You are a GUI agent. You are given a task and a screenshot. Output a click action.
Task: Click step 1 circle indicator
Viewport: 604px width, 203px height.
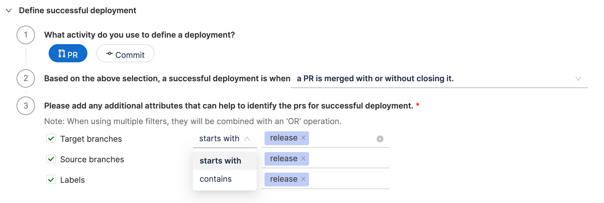pyautogui.click(x=26, y=35)
